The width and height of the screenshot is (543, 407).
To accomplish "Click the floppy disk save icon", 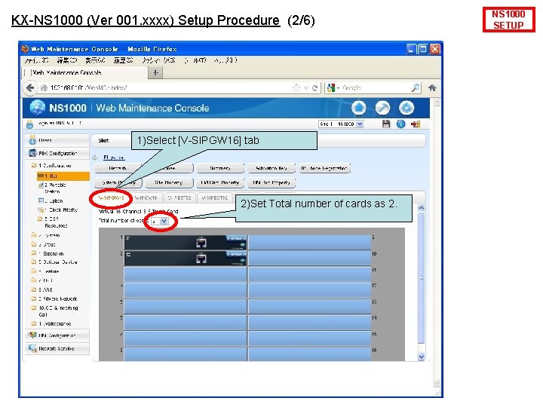I will [386, 124].
